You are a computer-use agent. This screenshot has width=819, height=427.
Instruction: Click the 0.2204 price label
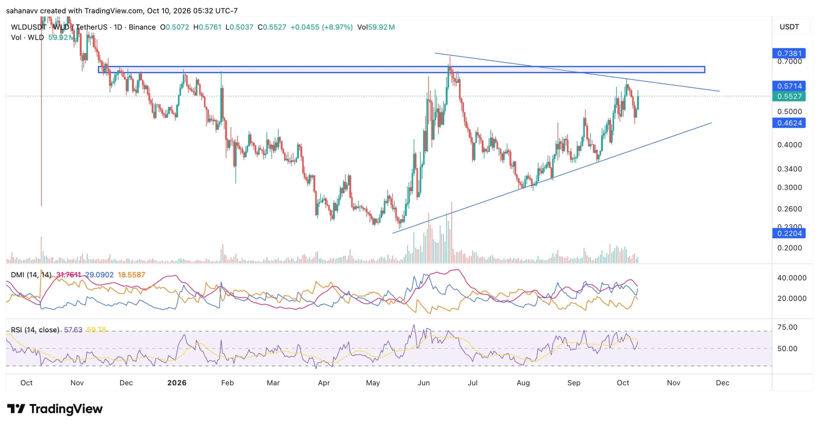pyautogui.click(x=789, y=233)
